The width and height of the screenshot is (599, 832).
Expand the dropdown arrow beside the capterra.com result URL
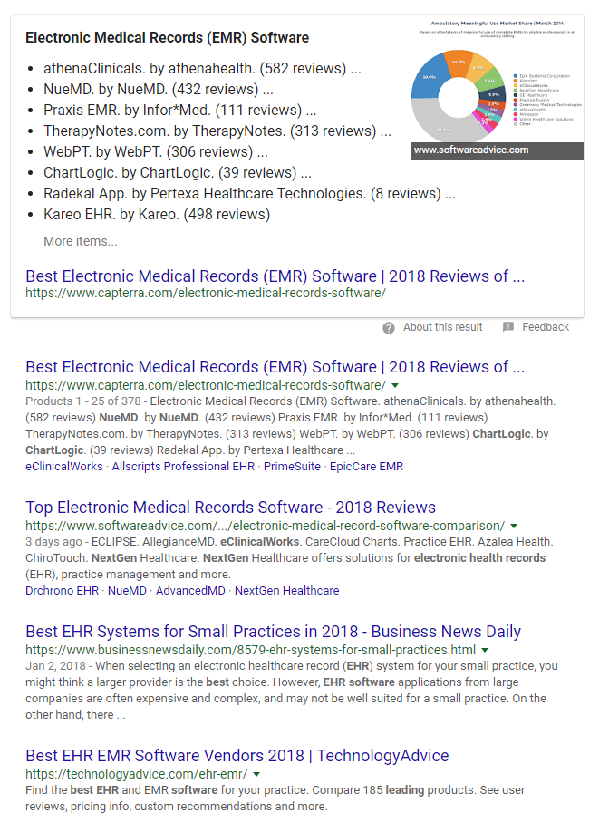[x=395, y=385]
